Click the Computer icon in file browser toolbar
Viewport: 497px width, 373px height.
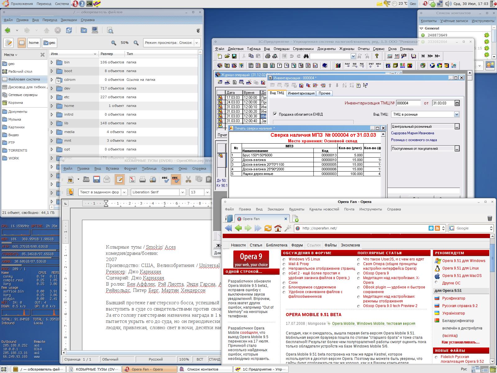[x=95, y=30]
